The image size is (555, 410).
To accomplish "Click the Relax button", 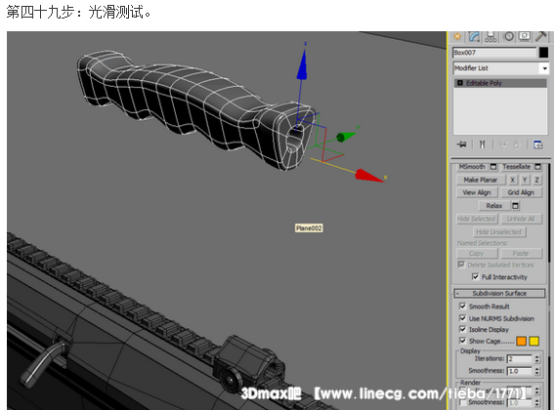I will pos(493,206).
